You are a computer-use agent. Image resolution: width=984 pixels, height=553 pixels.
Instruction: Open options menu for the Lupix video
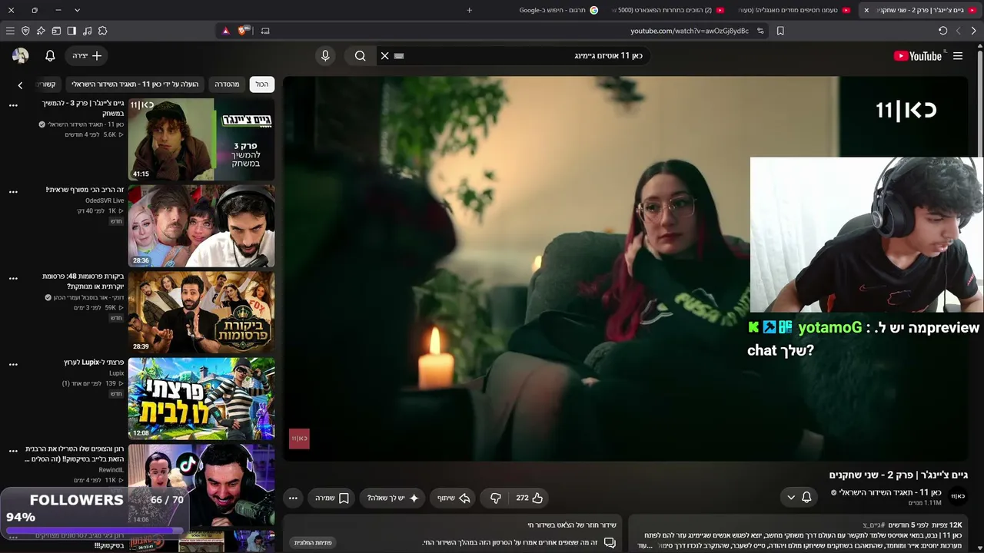coord(13,365)
